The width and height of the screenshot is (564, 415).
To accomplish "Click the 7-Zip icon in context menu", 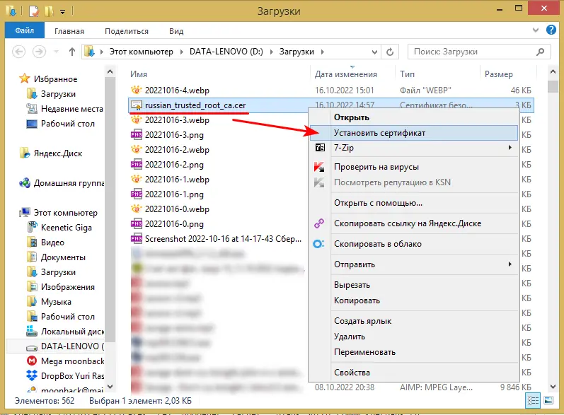I will [320, 148].
